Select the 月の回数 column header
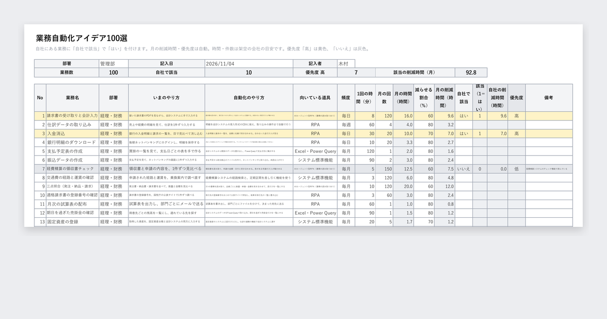The height and width of the screenshot is (319, 607). 384,98
